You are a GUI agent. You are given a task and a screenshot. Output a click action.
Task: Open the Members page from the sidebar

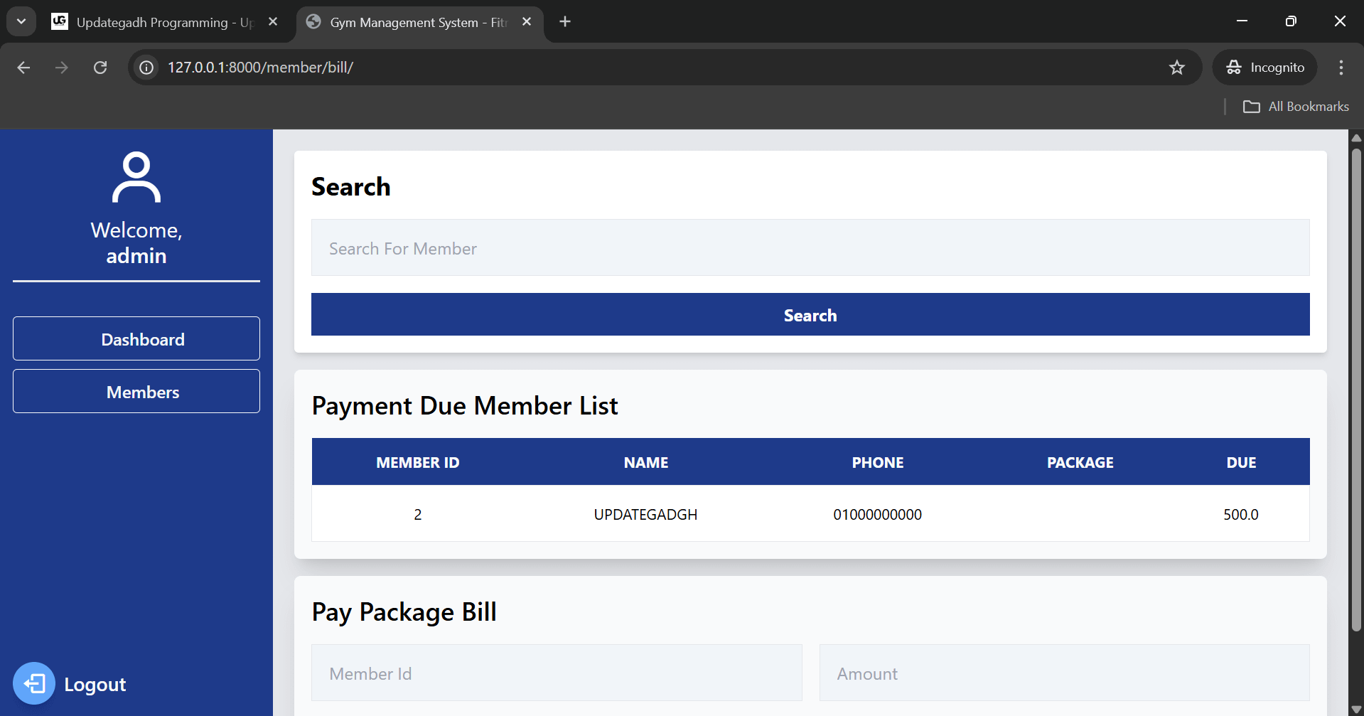tap(136, 391)
